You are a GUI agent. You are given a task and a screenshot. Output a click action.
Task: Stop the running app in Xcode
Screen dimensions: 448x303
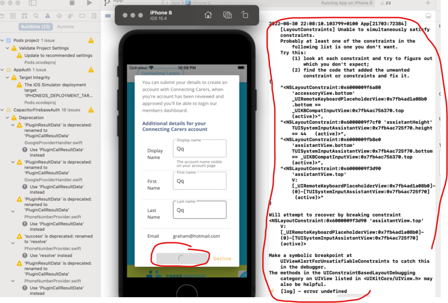pyautogui.click(x=72, y=3)
